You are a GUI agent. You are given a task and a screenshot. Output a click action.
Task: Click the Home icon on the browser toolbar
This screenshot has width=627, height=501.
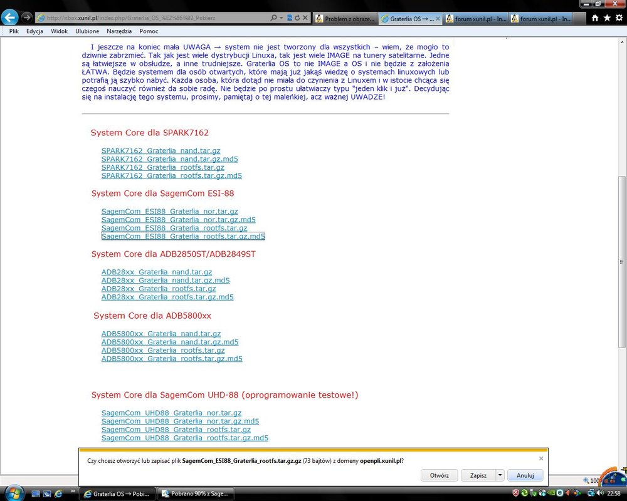pos(595,18)
